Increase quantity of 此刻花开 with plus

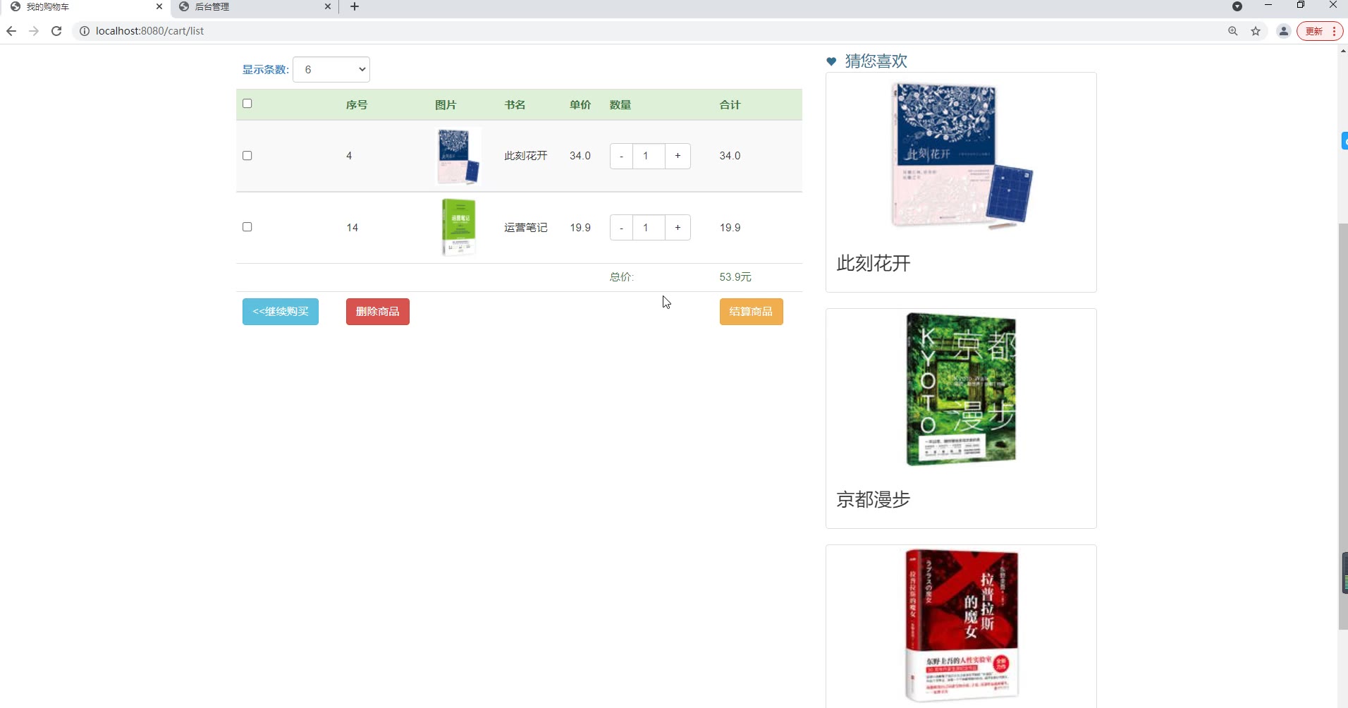click(678, 156)
